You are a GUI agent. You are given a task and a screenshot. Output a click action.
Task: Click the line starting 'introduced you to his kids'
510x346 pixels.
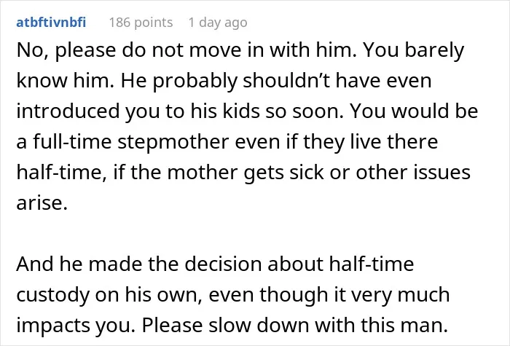pos(247,111)
